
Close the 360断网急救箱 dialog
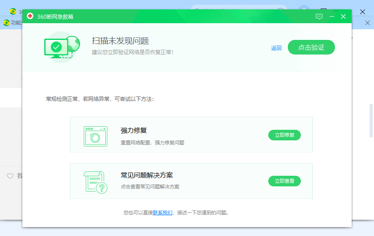(343, 16)
